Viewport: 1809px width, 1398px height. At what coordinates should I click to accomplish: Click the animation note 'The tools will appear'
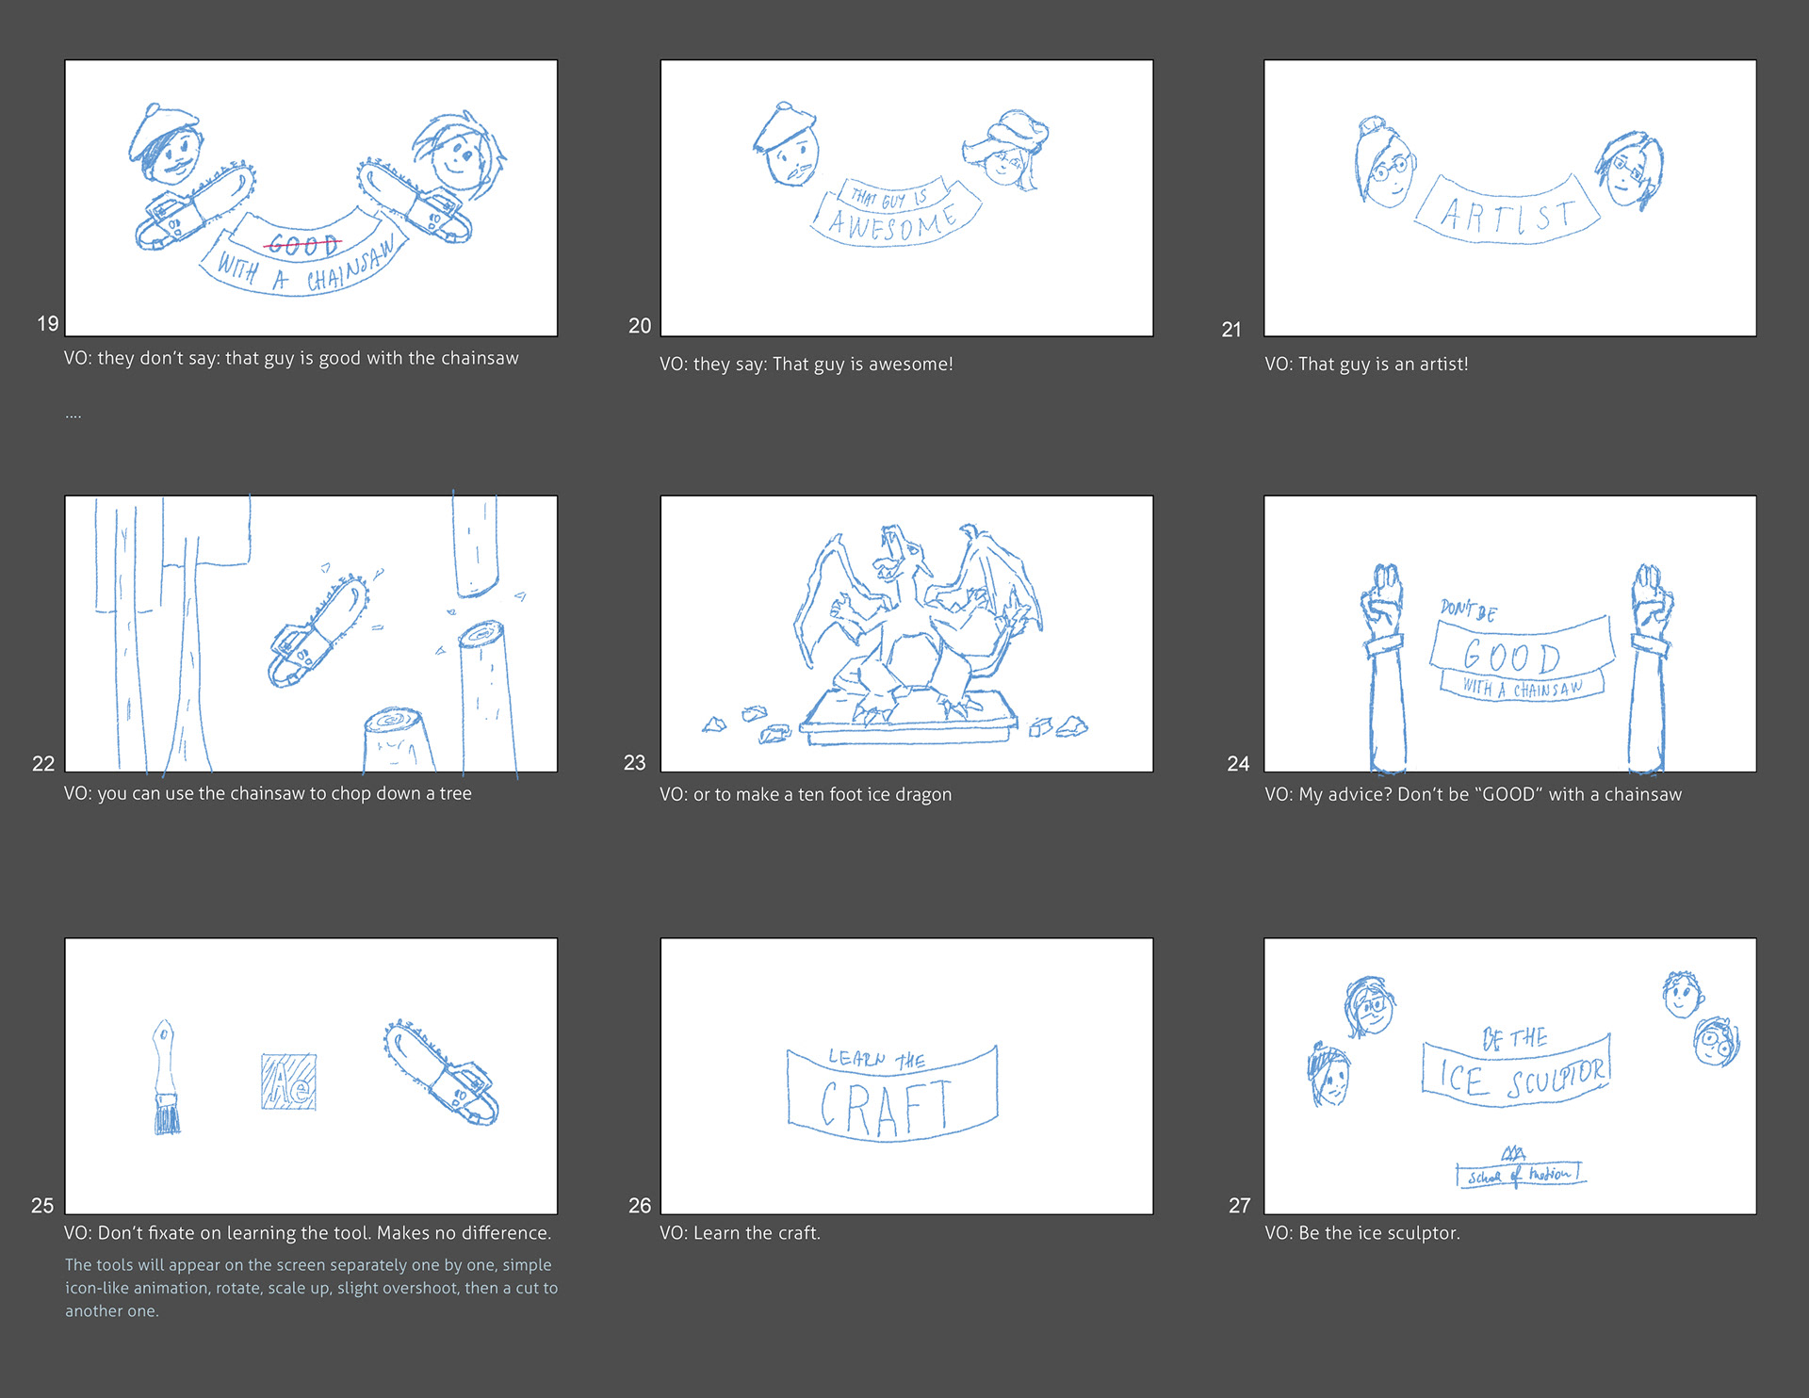point(311,1288)
